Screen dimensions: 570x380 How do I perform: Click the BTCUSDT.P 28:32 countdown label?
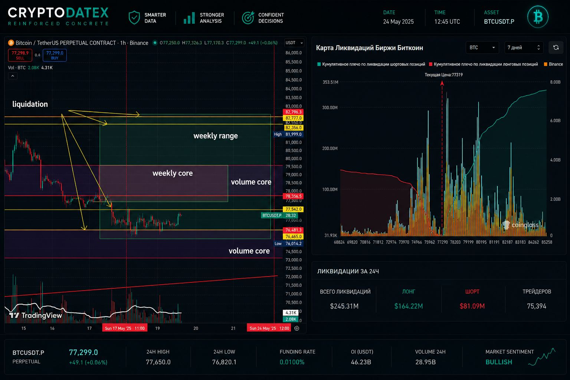pos(279,215)
